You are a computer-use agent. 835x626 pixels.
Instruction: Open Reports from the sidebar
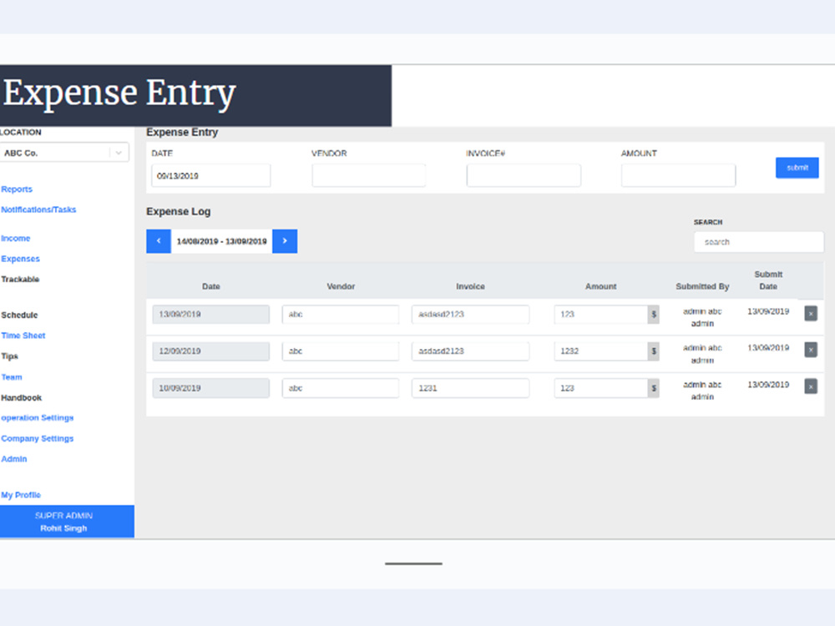click(17, 189)
